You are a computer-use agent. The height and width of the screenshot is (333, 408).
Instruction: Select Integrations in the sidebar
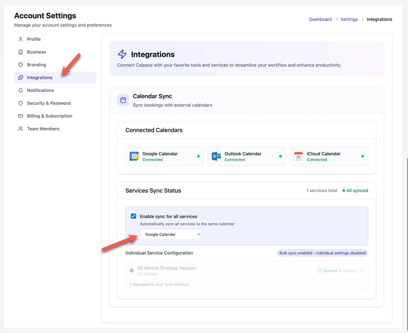55,77
